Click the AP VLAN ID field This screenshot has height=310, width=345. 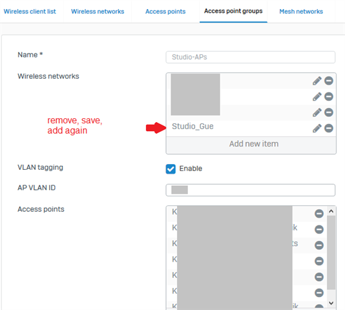(251, 190)
